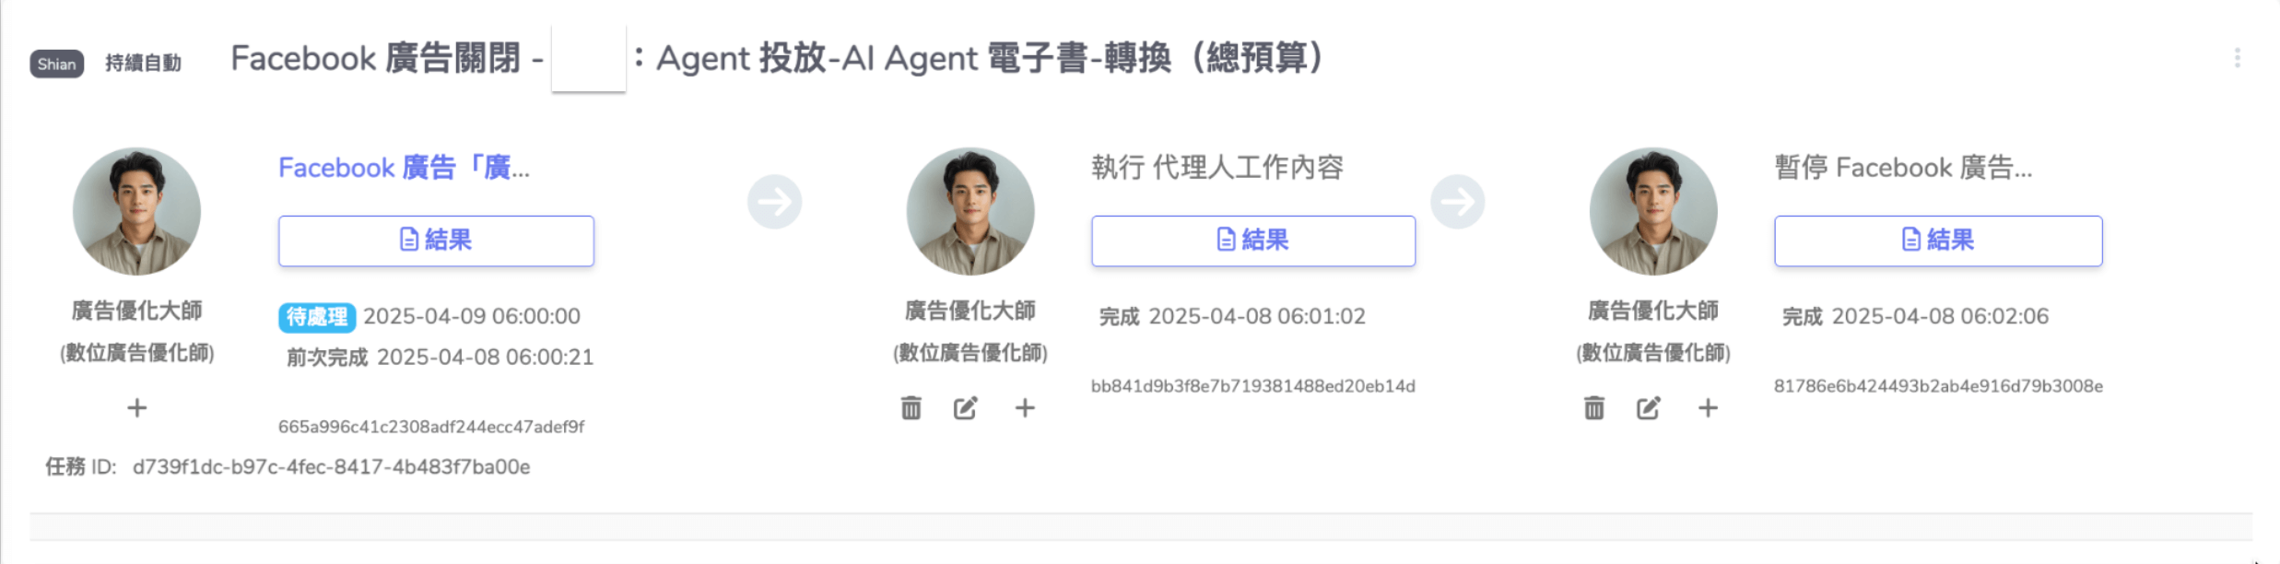
Task: Click the blue 待處理 status badge
Action: tap(316, 317)
